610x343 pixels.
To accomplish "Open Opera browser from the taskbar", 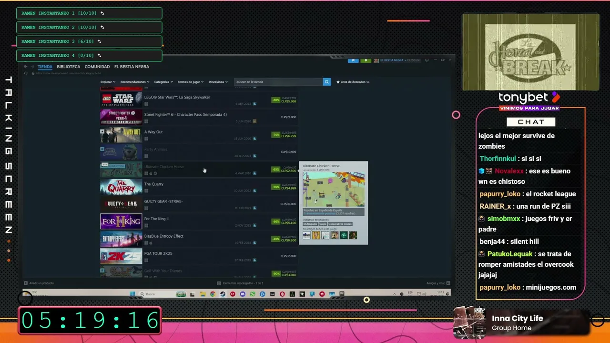I will pos(283,294).
